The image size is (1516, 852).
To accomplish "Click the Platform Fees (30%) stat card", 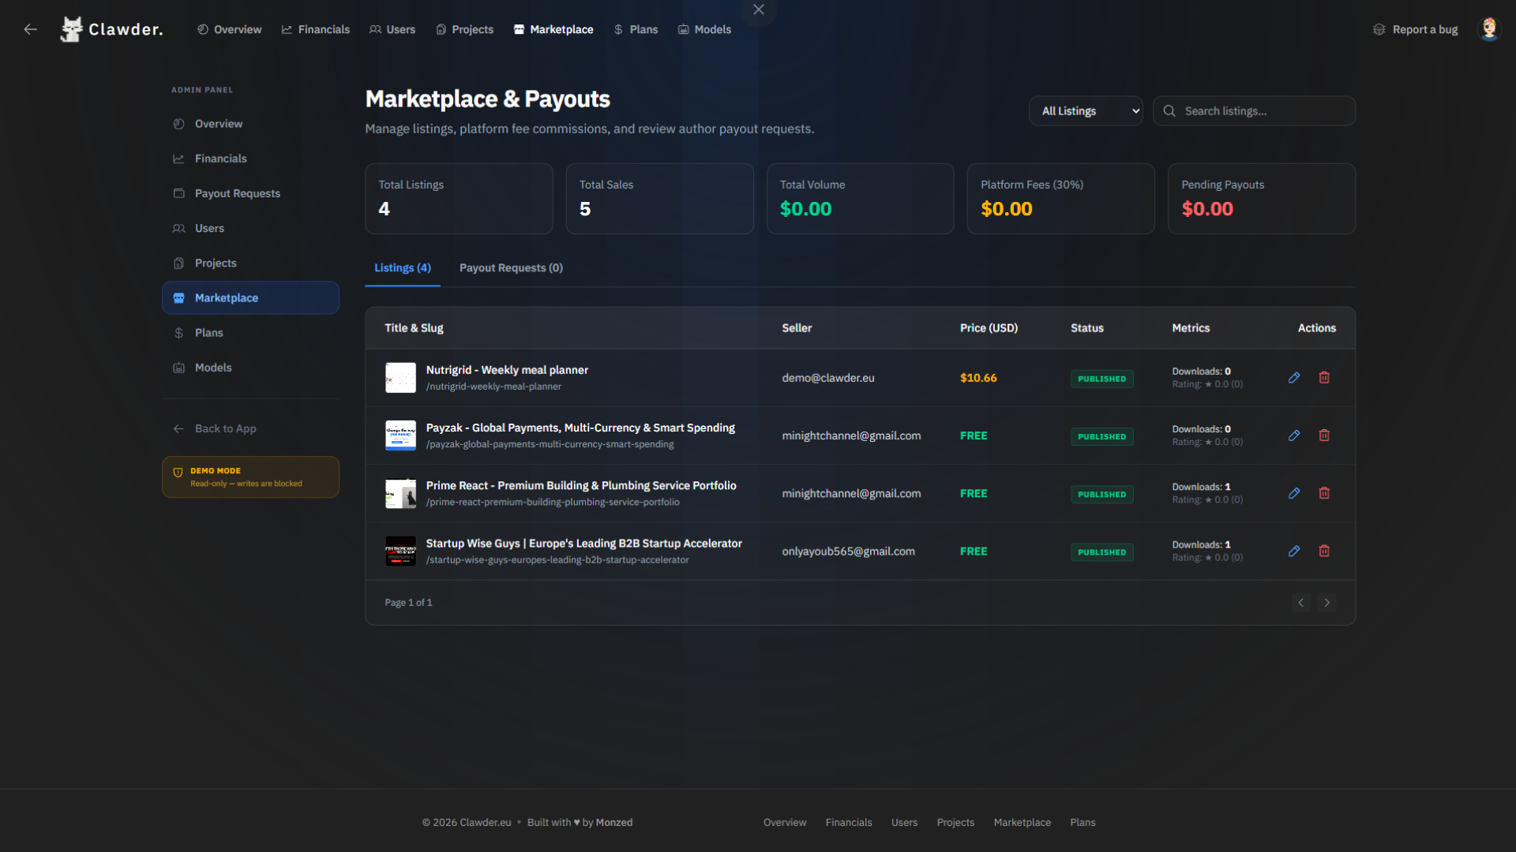I will [1060, 199].
